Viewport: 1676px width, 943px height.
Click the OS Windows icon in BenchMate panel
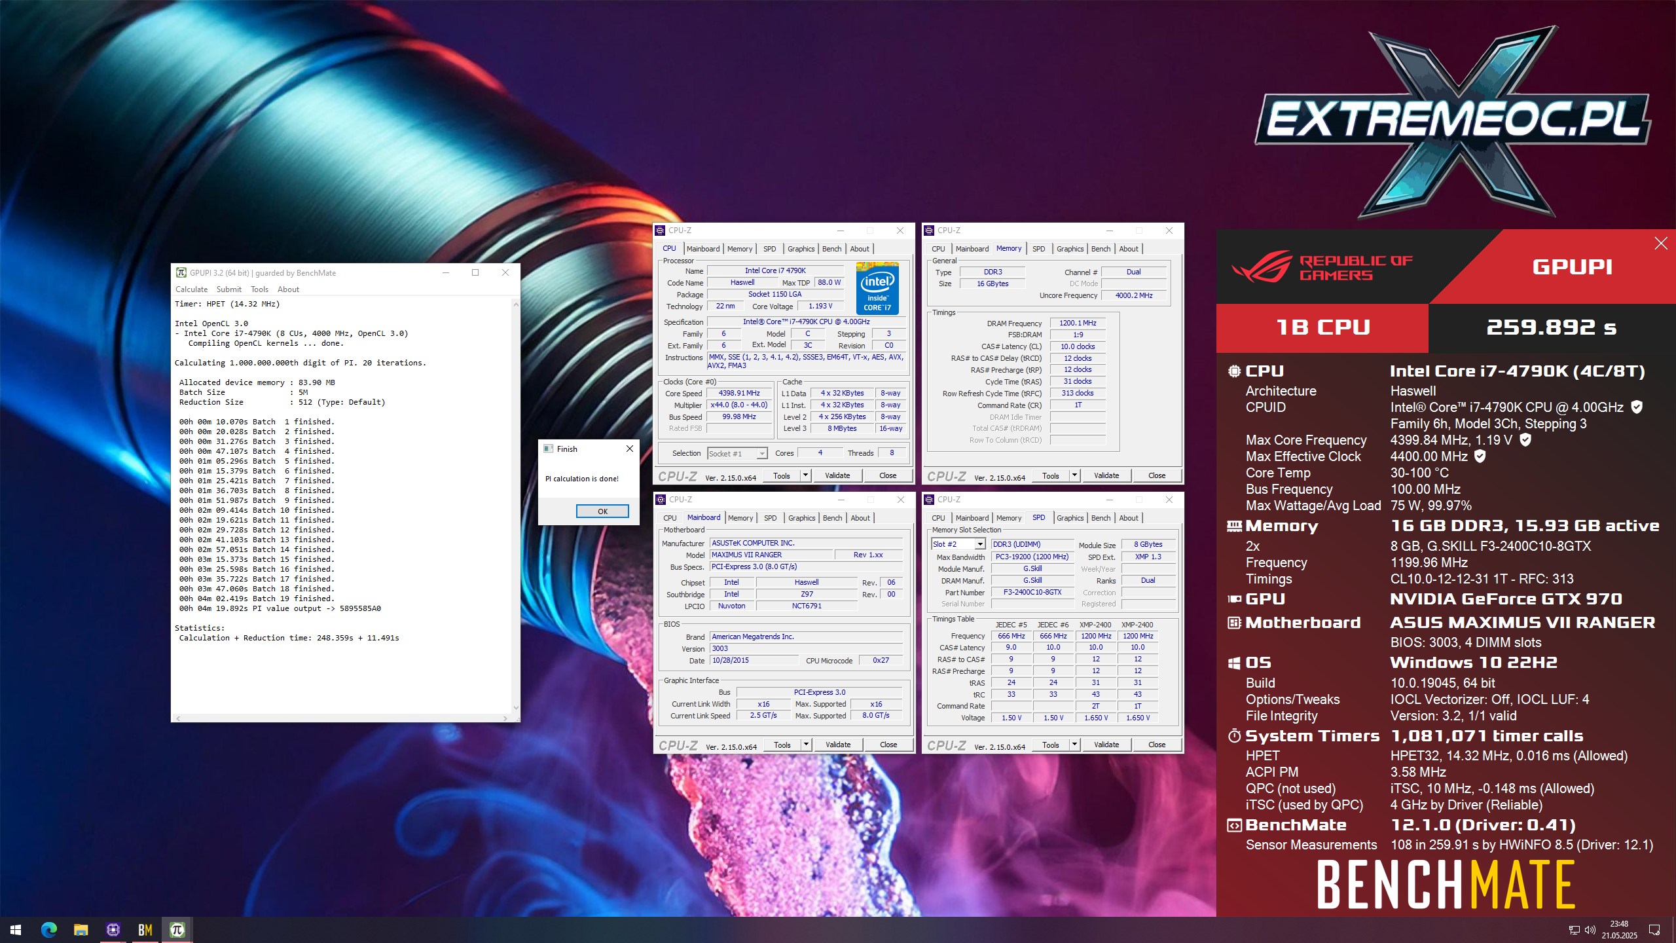click(x=1235, y=663)
